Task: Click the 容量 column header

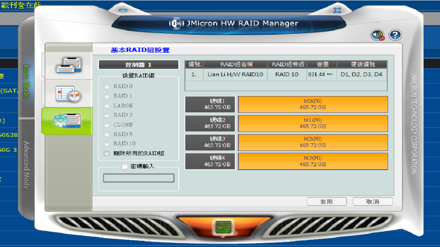Action: [x=322, y=64]
